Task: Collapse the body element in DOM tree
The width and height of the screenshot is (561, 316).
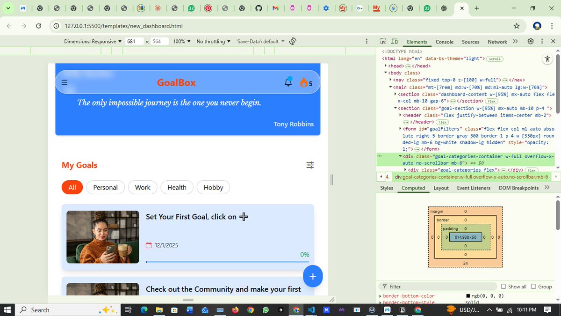Action: point(386,73)
